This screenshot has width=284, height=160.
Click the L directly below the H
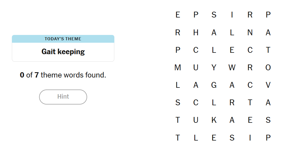(x=196, y=138)
